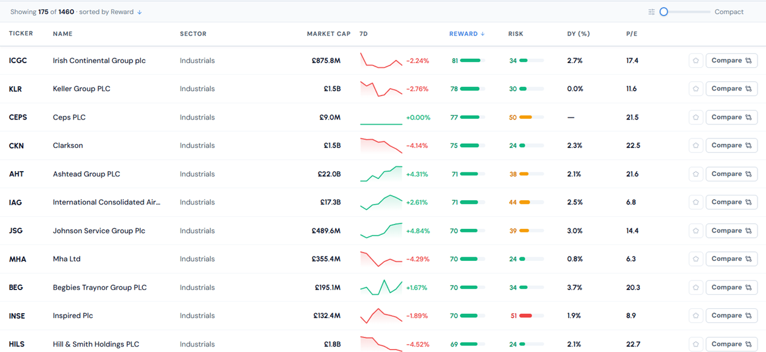The width and height of the screenshot is (766, 352).
Task: Compare Inspired Plc
Action: pos(731,316)
